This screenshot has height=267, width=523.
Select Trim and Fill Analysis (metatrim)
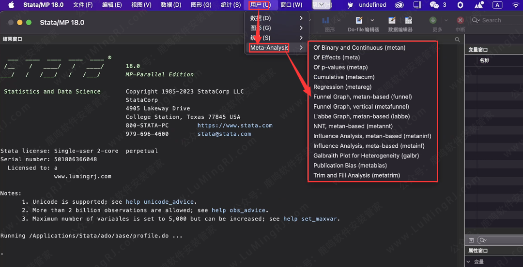356,175
